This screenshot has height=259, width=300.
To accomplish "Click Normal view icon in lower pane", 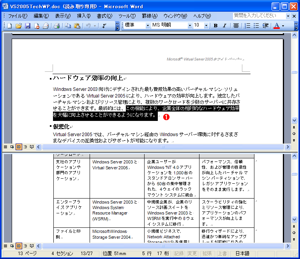I will (5, 246).
